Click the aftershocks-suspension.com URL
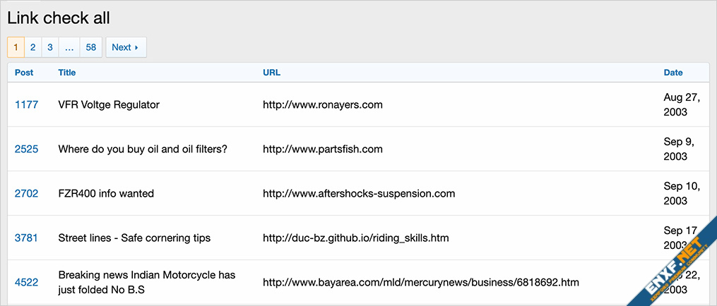Screen dimensions: 717x306 tap(359, 193)
